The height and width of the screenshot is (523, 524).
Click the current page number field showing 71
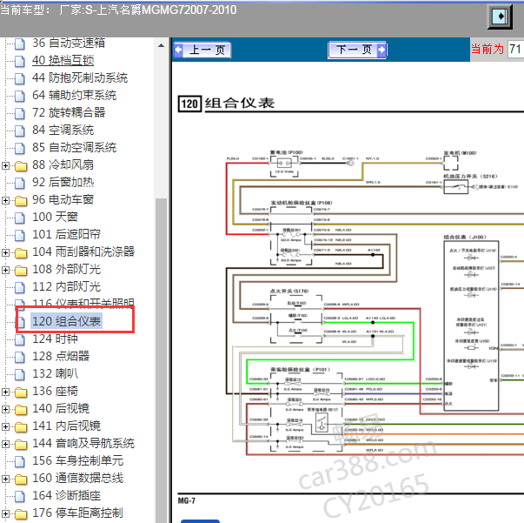pos(515,50)
